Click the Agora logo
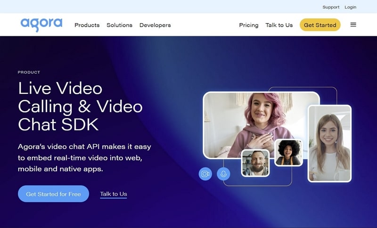The image size is (377, 228). pos(41,25)
